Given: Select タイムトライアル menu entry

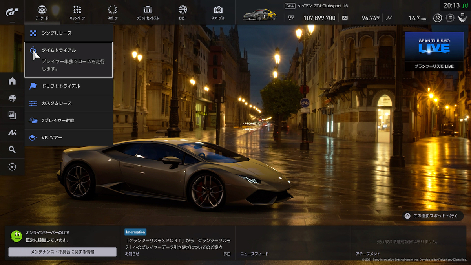Looking at the screenshot, I should coord(69,60).
